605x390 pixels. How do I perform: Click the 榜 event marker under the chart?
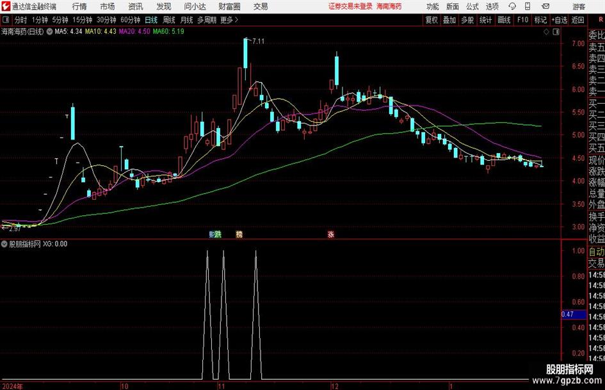239,234
